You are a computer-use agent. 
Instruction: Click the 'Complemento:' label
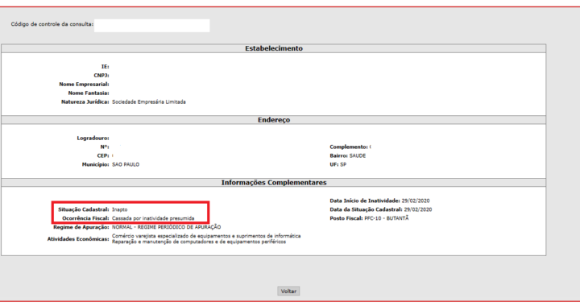pos(349,147)
